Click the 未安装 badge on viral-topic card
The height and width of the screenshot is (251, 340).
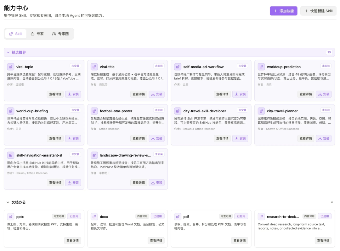pos(76,66)
